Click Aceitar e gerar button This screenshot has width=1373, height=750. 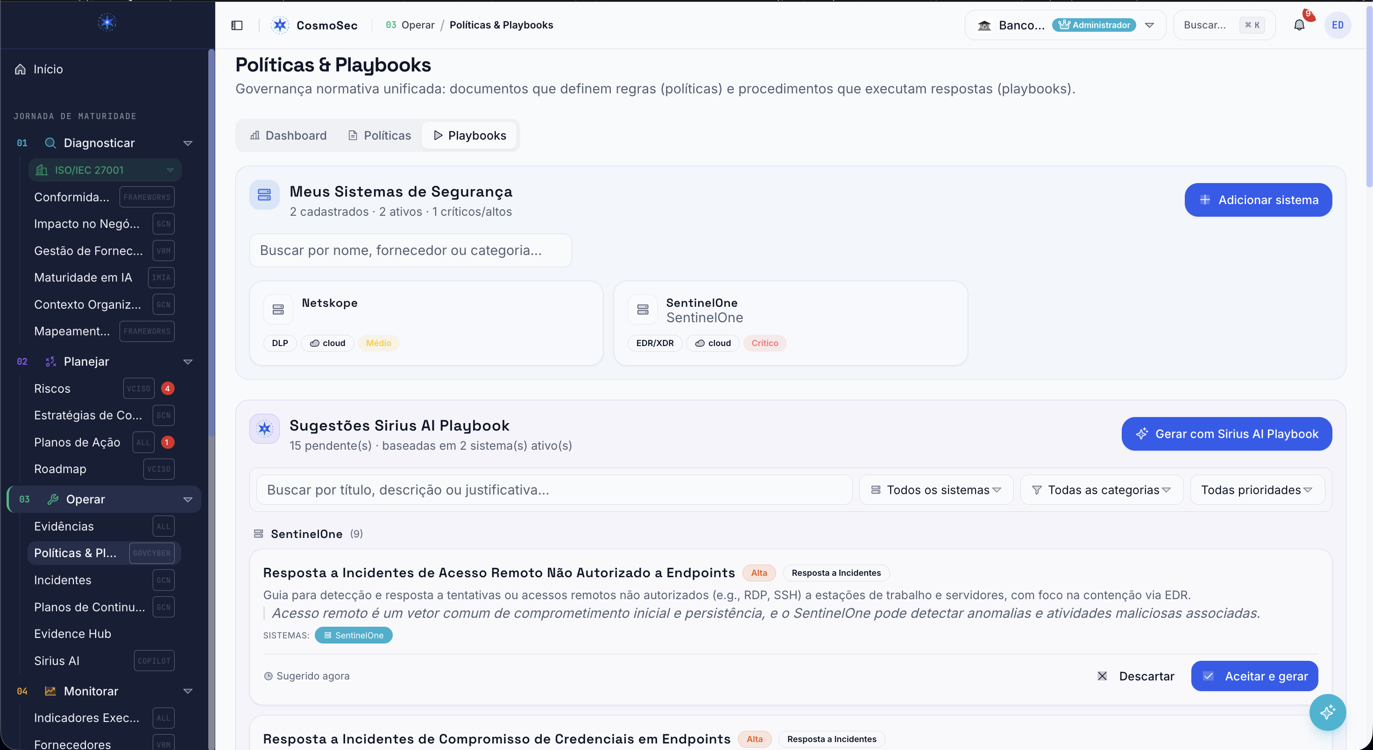click(1254, 676)
